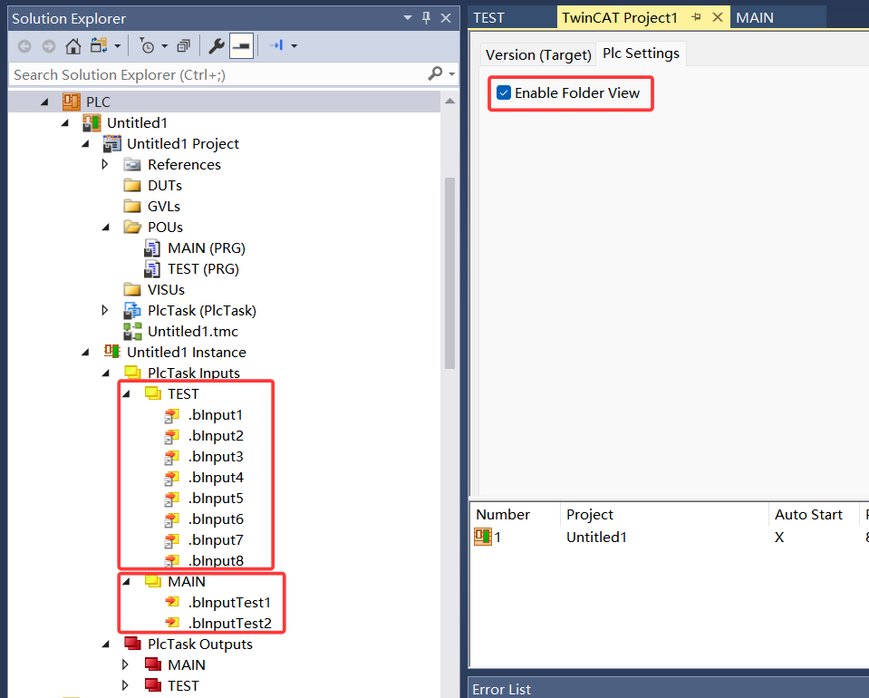This screenshot has width=869, height=698.
Task: Toggle the Preview Selected Items button
Action: pyautogui.click(x=241, y=45)
